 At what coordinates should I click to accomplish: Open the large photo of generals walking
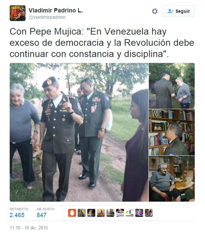click(79, 132)
